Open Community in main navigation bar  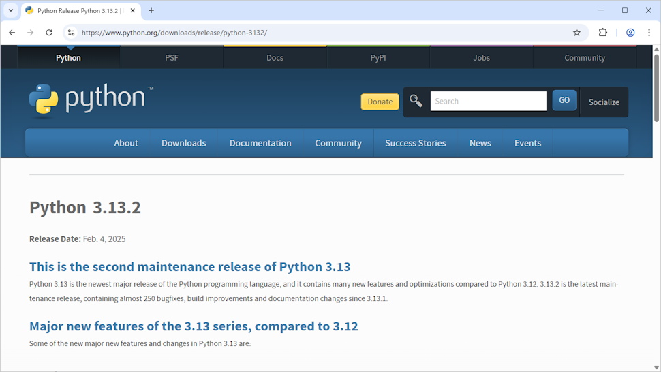339,143
